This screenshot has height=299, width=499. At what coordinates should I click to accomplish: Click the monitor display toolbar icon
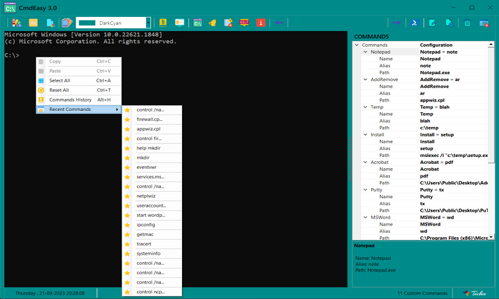tap(180, 22)
